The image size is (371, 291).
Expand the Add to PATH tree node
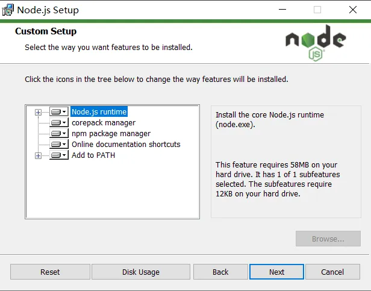pos(38,155)
